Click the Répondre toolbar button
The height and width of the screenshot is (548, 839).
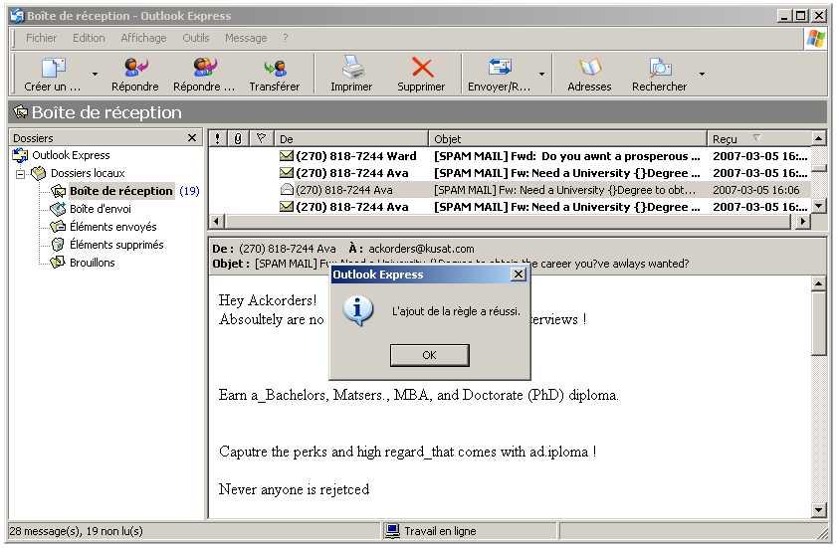[x=134, y=75]
